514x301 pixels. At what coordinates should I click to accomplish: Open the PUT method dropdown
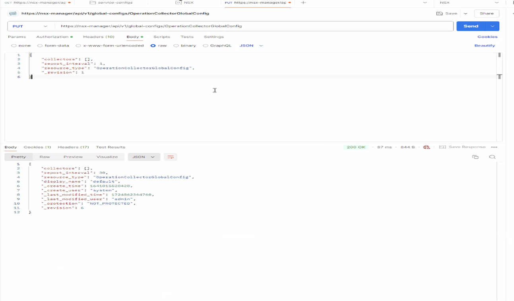pyautogui.click(x=30, y=26)
